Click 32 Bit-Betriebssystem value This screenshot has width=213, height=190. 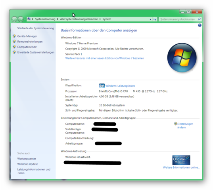[112, 105]
